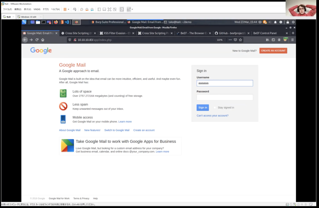Screen dimensions: 319x208
Task: Click the Kali log out icon
Action: pyautogui.click(x=293, y=22)
